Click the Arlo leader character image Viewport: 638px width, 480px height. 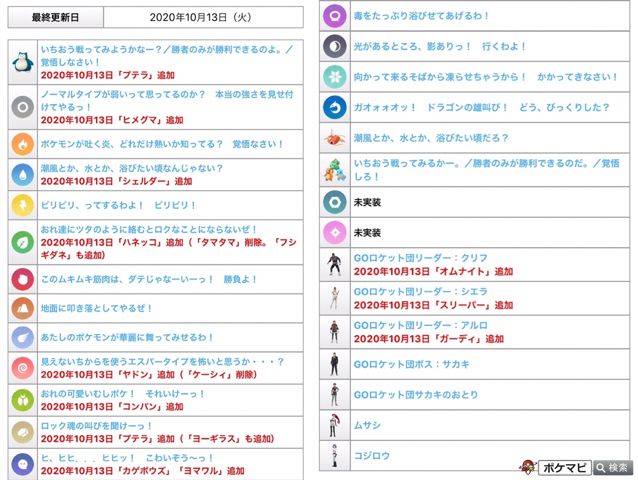pyautogui.click(x=335, y=332)
